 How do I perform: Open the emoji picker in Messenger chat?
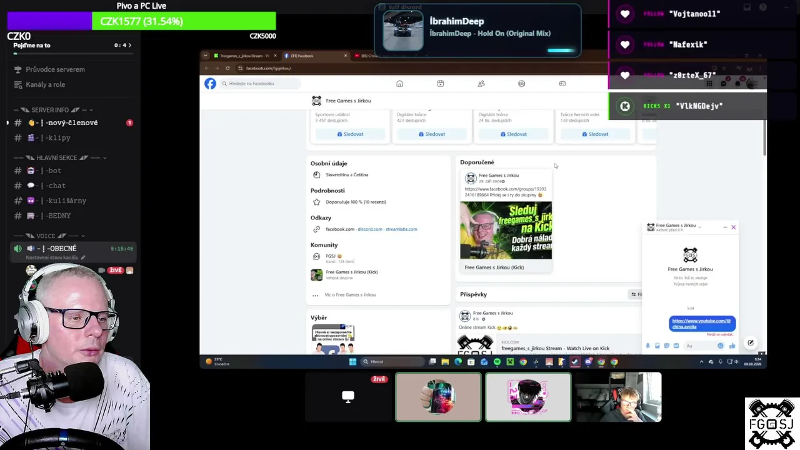click(x=720, y=346)
